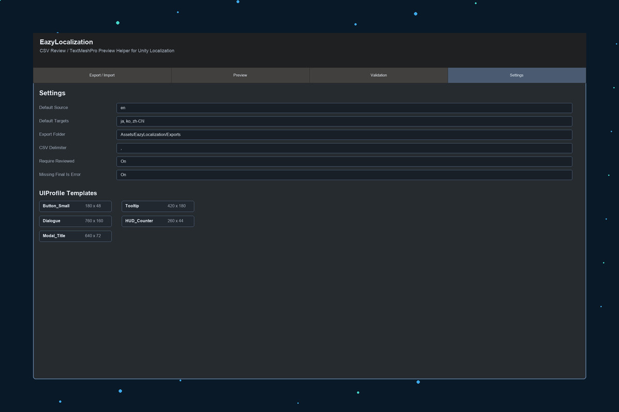The image size is (619, 412).
Task: Click the CSV Review subtitle text
Action: [107, 51]
